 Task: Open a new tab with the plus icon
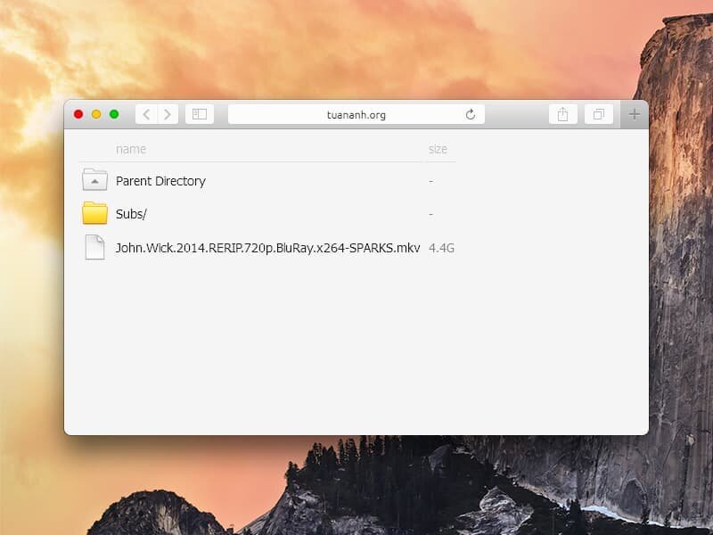[x=633, y=114]
